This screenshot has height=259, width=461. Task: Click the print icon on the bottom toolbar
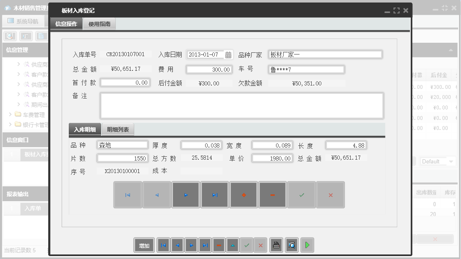point(276,245)
